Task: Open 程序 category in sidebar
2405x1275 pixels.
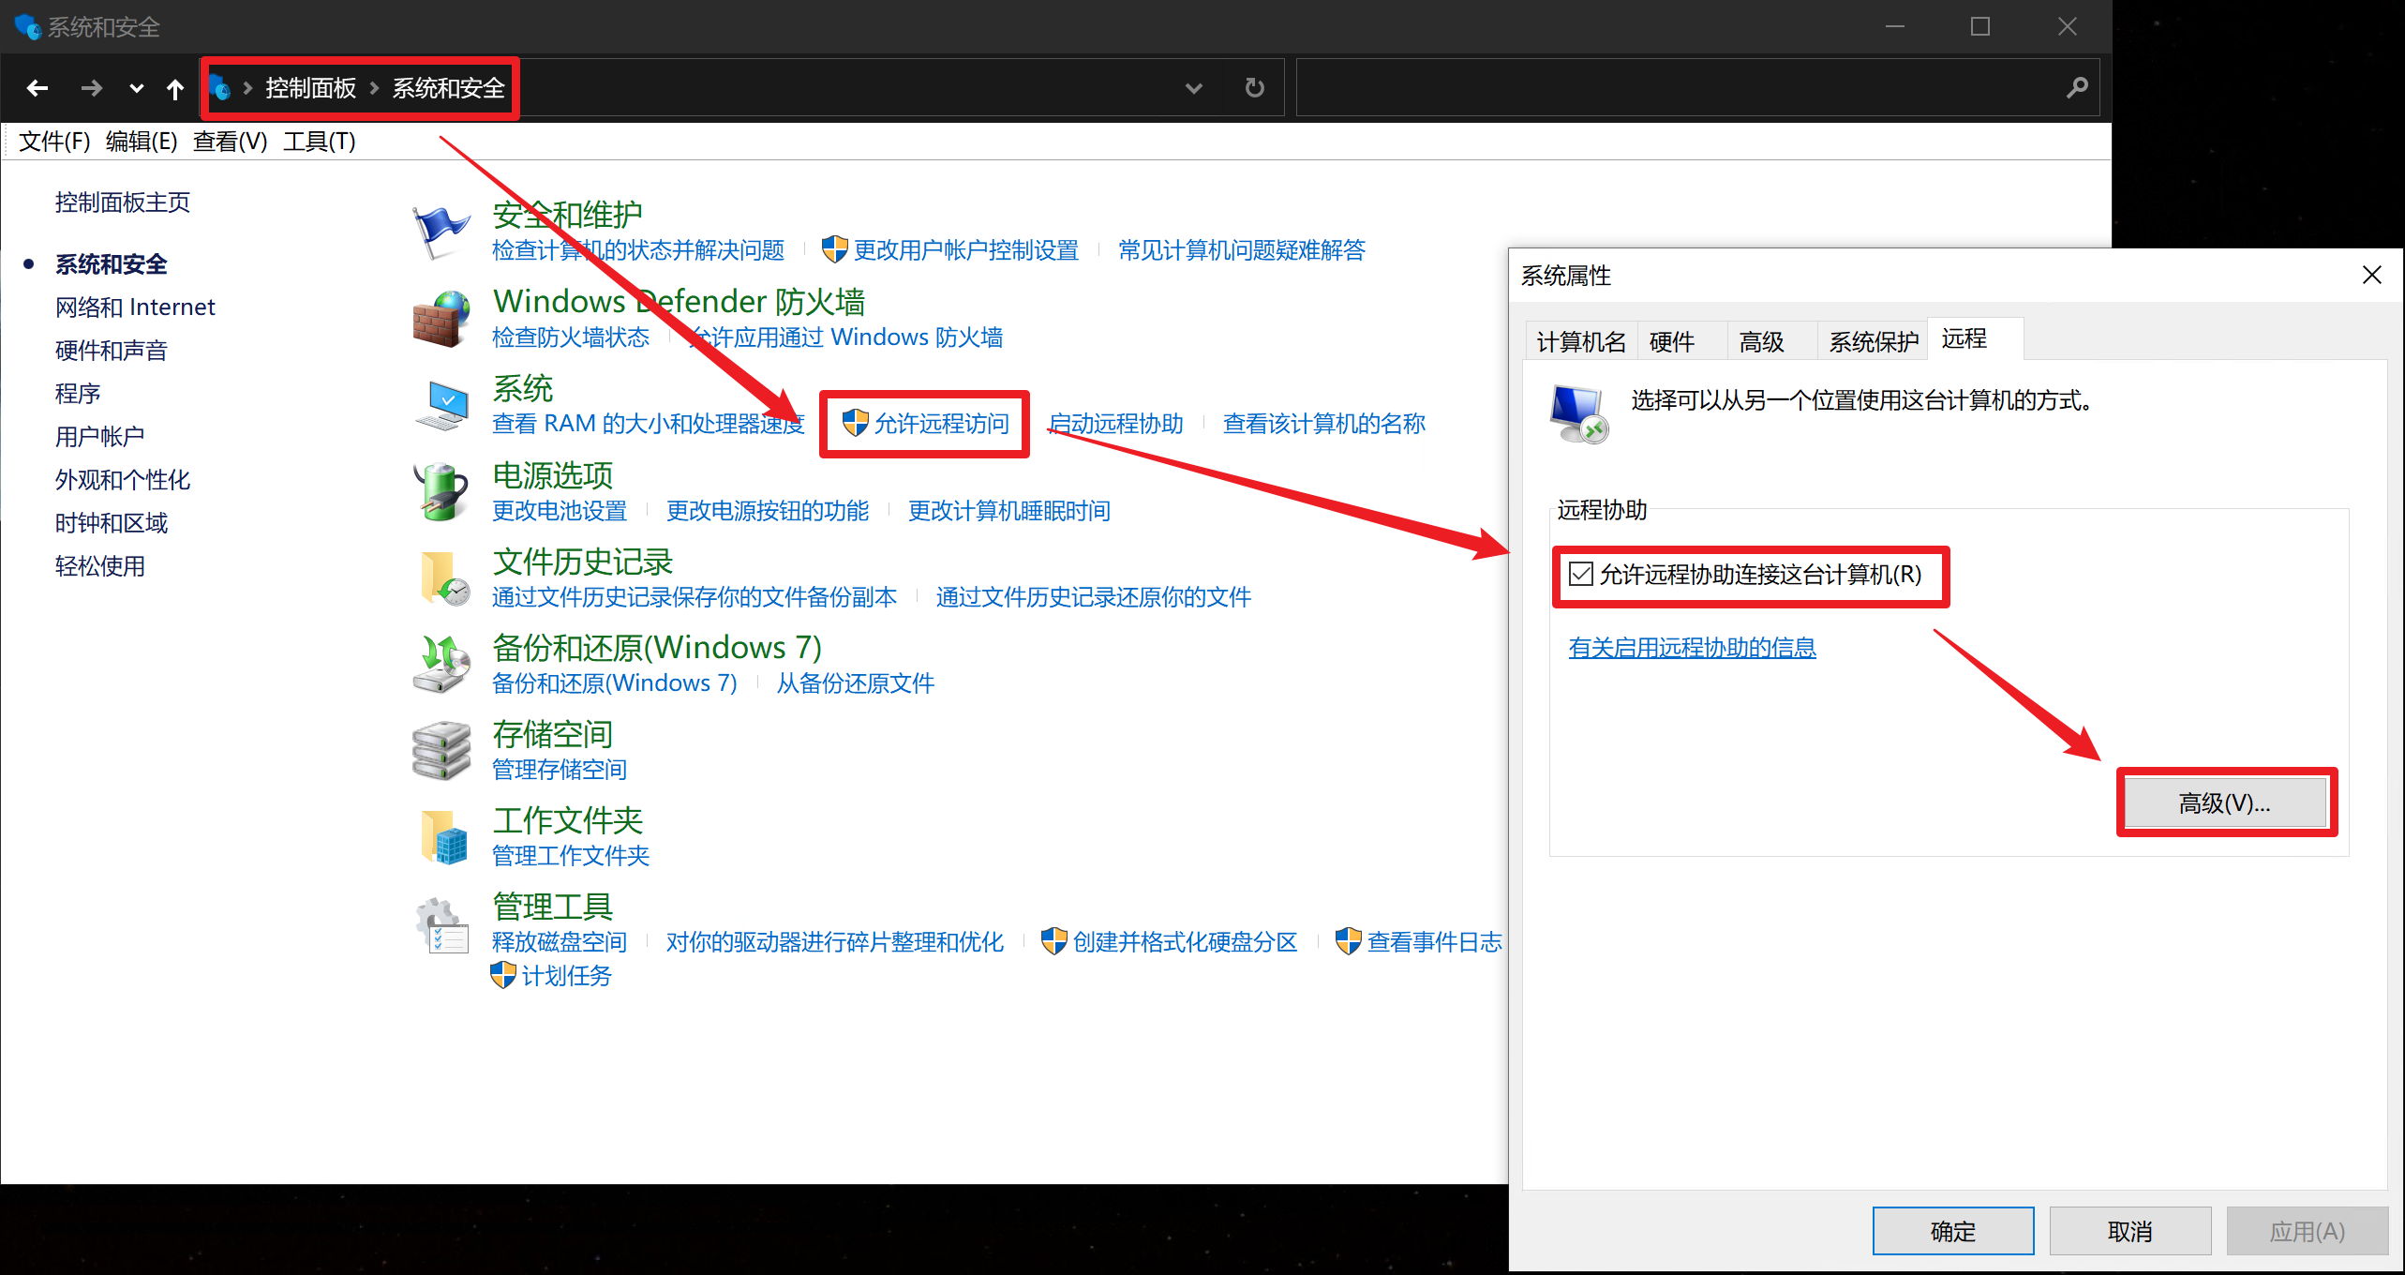Action: coord(78,394)
